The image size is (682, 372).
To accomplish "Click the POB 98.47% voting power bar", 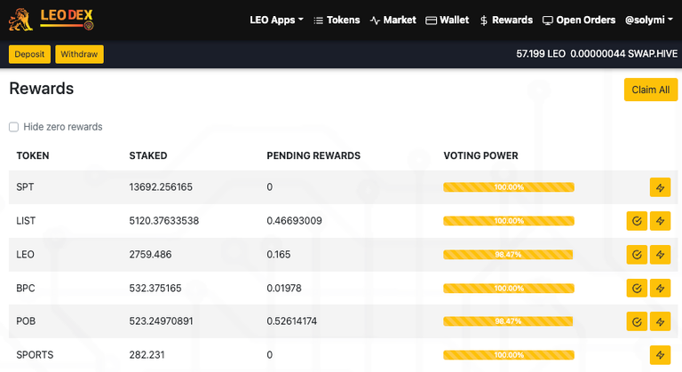I will (509, 321).
